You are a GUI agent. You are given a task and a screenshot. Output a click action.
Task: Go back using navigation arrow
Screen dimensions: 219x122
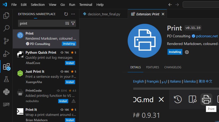click(x=170, y=4)
